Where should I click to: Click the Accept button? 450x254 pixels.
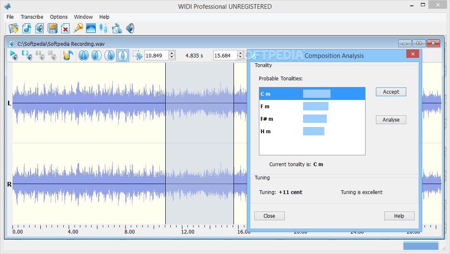coord(391,92)
